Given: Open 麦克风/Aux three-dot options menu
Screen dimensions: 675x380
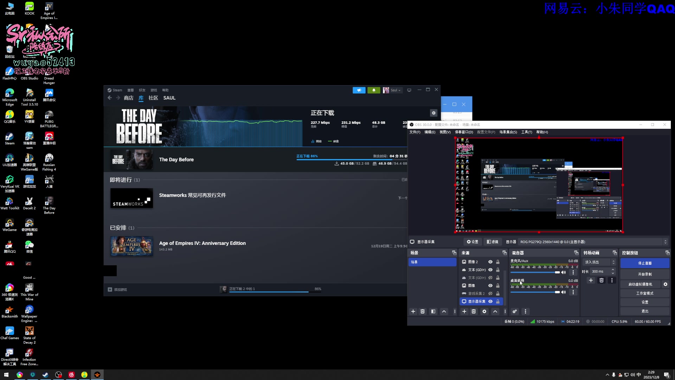Looking at the screenshot, I should pyautogui.click(x=573, y=272).
